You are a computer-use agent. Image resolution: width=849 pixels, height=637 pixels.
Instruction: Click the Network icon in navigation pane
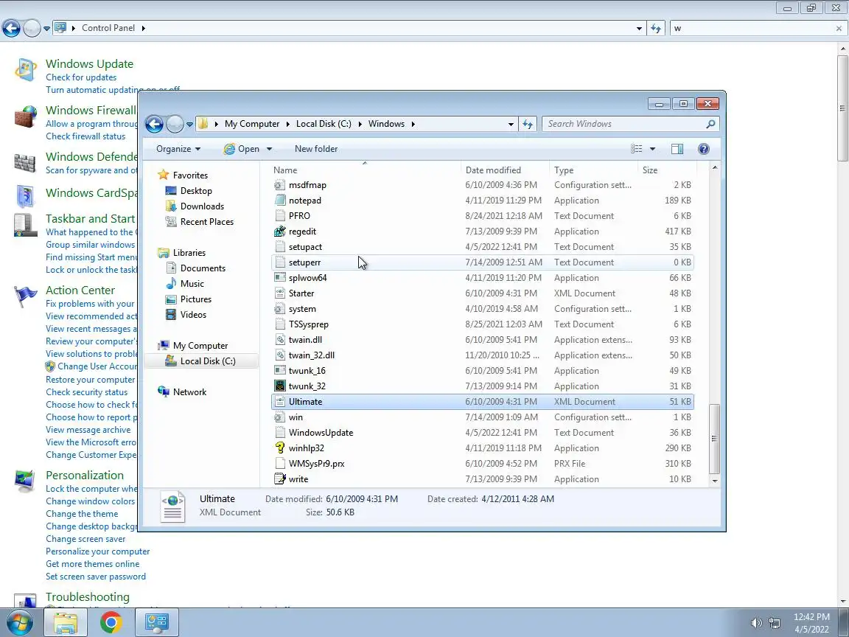click(164, 391)
